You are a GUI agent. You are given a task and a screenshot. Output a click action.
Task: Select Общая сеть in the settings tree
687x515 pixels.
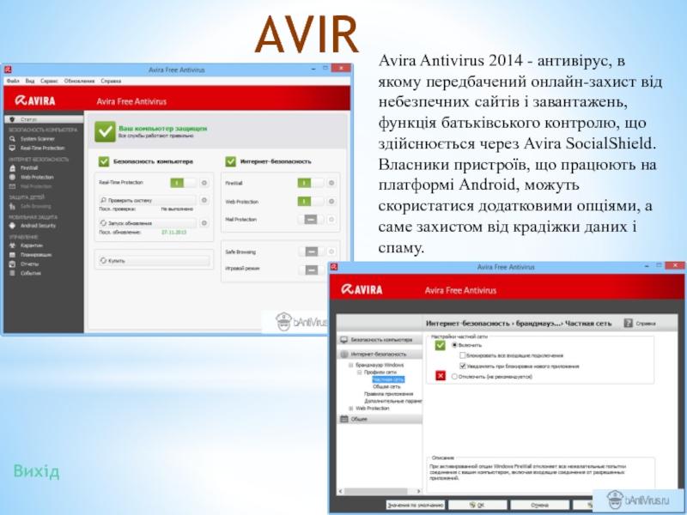click(386, 387)
